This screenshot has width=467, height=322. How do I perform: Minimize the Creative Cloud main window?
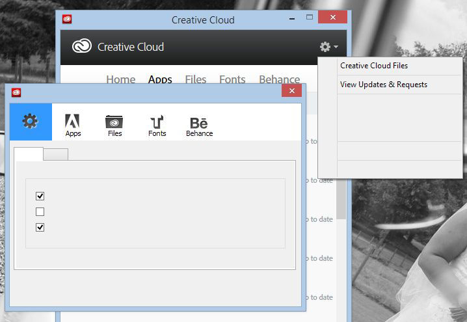click(292, 18)
